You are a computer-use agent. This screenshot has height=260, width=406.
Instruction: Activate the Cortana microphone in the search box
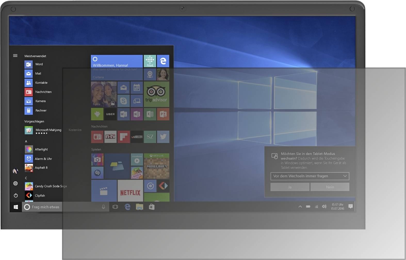(x=103, y=207)
